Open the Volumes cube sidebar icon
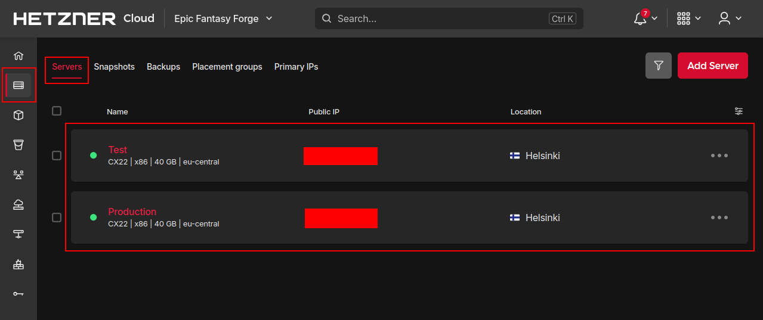The image size is (763, 320). point(18,115)
